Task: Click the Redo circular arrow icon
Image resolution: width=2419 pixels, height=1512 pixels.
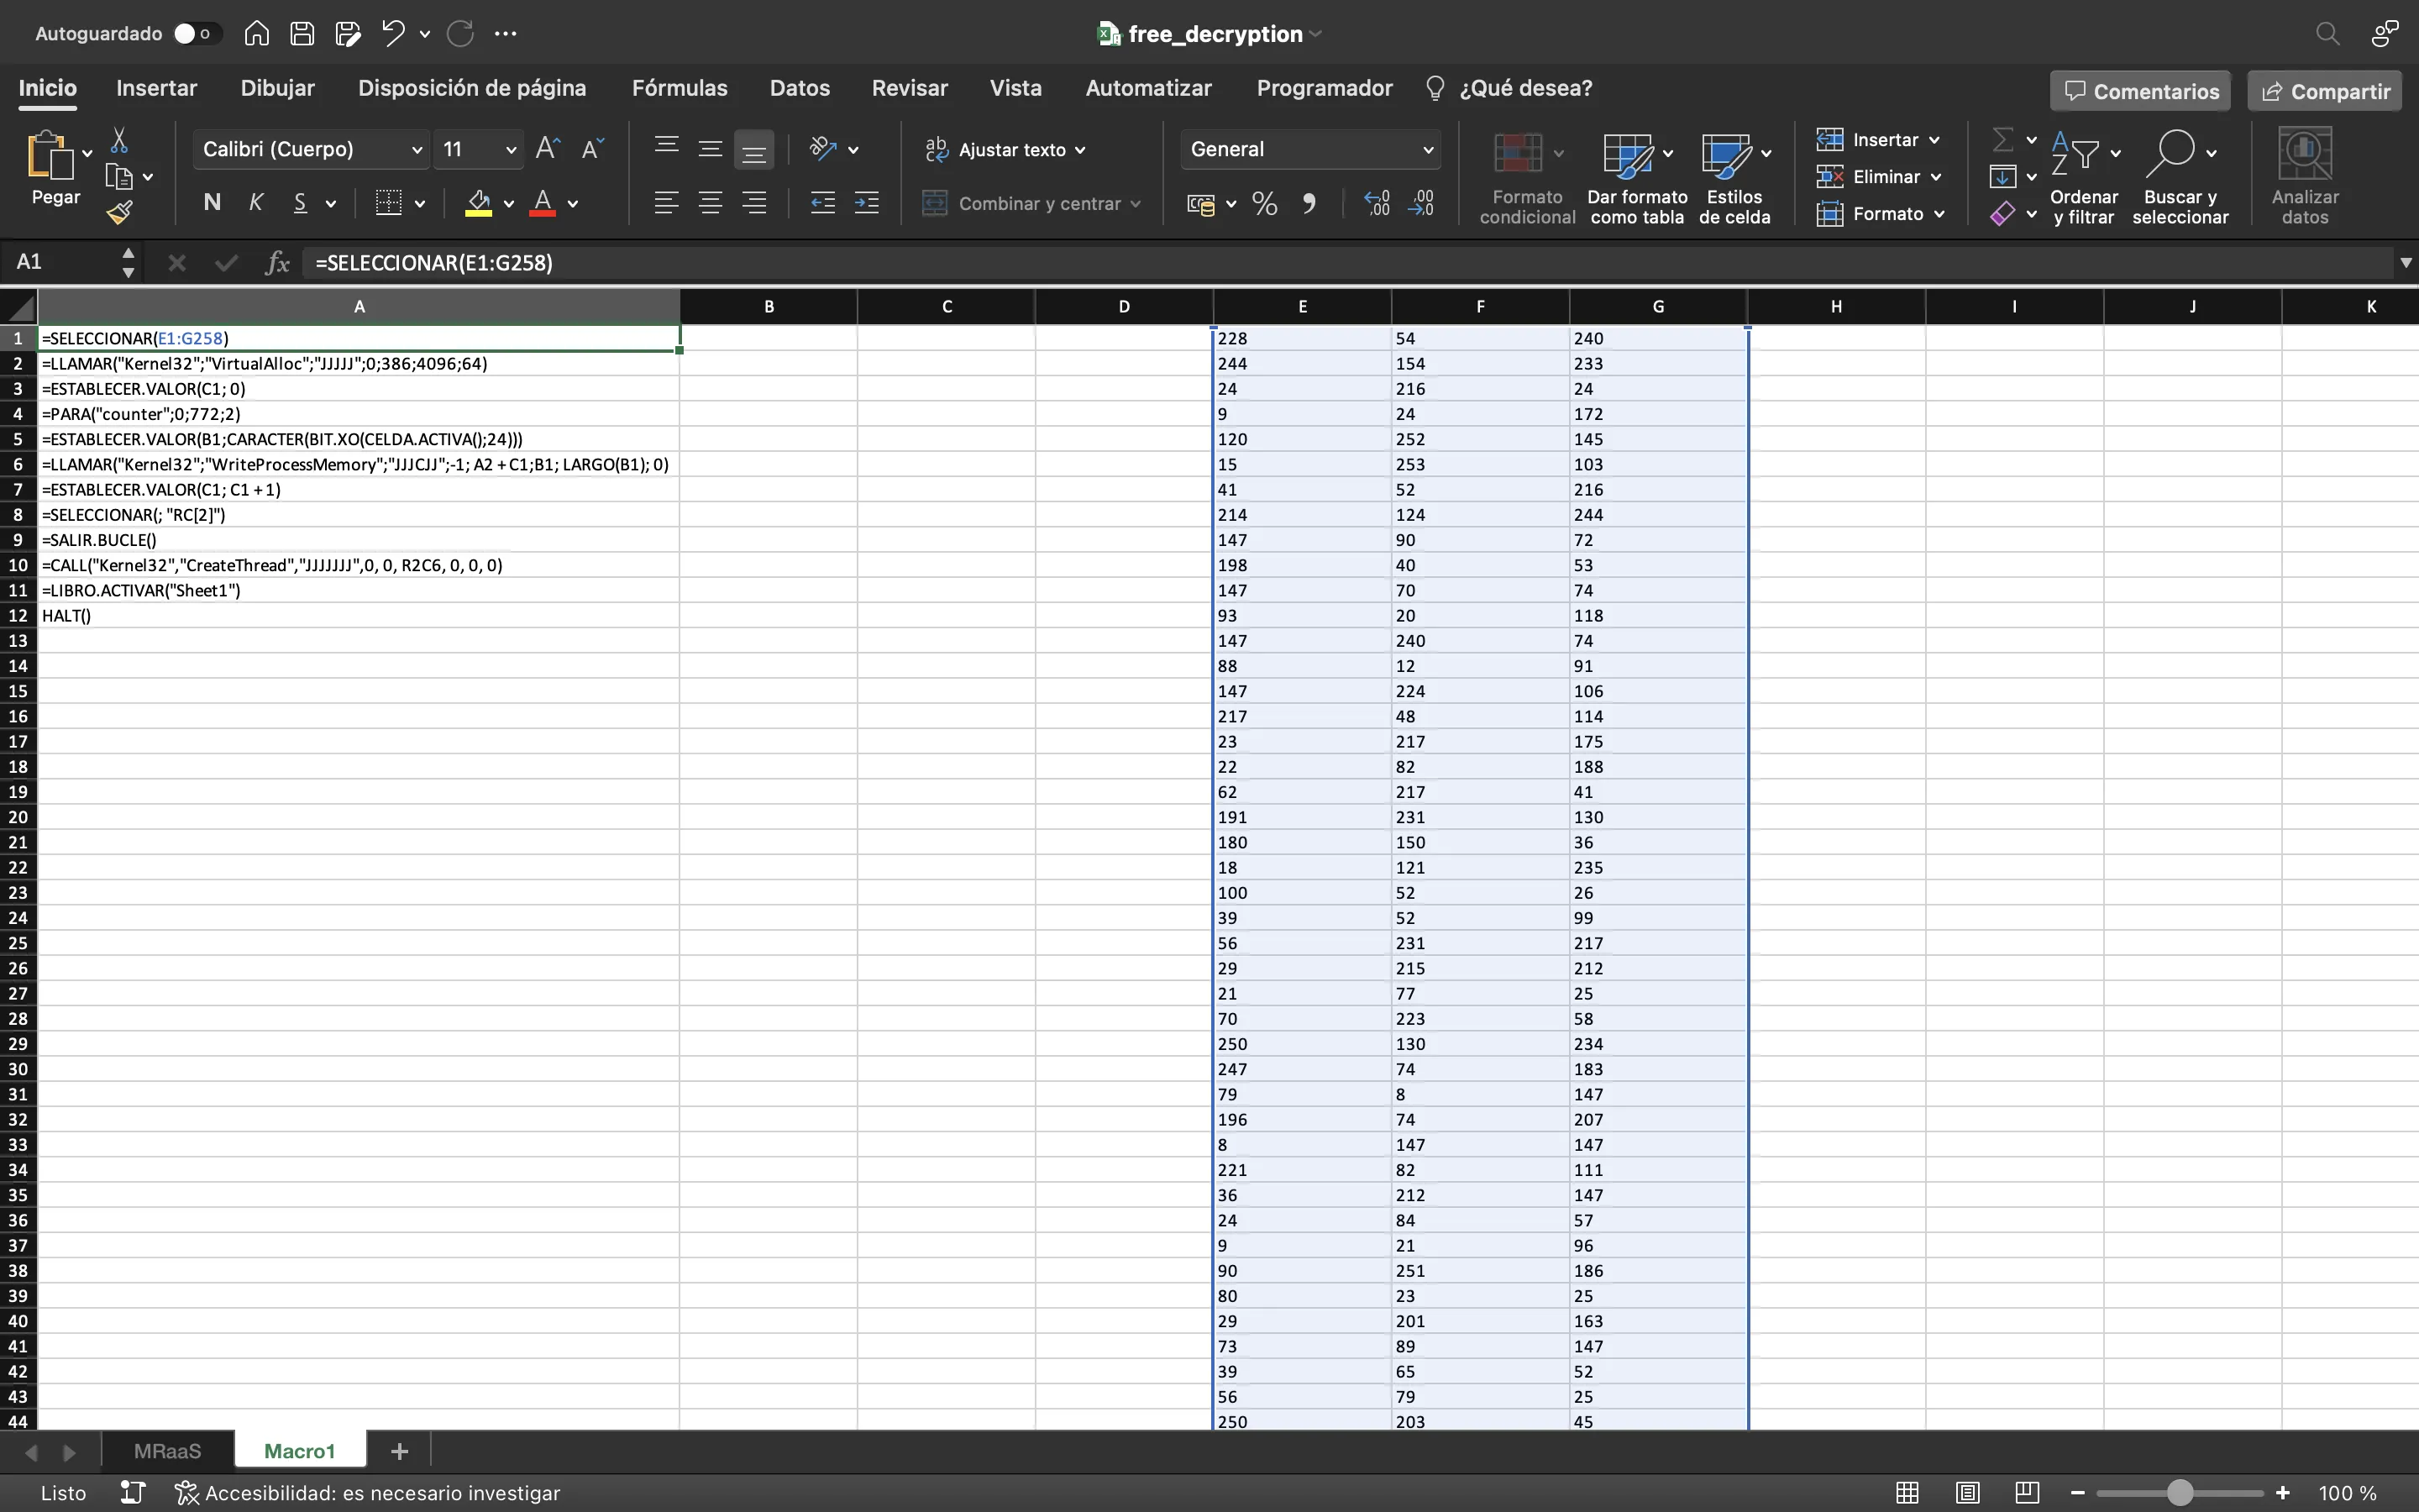Action: [459, 33]
